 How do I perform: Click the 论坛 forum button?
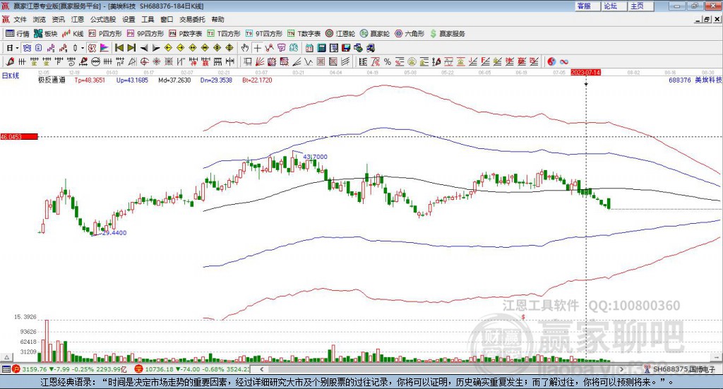[614, 6]
